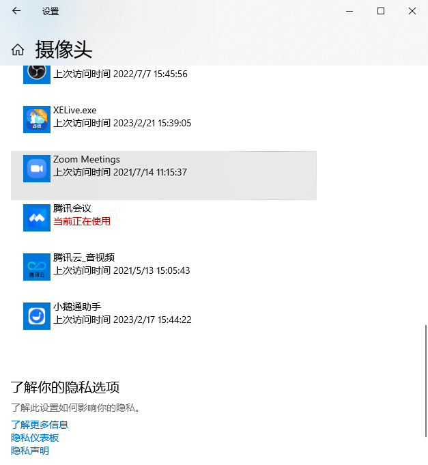Click the red 当前正在使用 status text
428x465 pixels.
click(82, 221)
